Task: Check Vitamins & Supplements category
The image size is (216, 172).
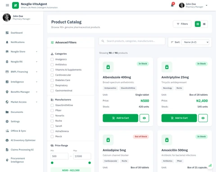Action: point(52,70)
